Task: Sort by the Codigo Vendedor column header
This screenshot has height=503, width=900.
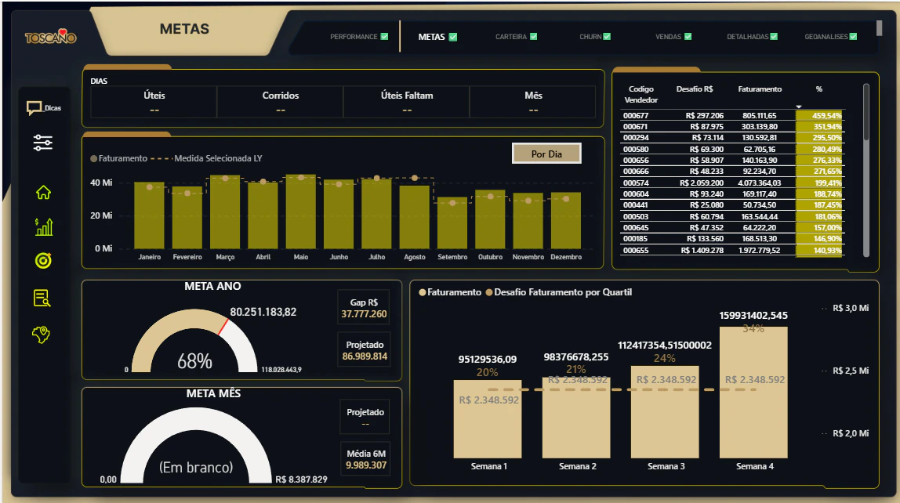Action: tap(641, 94)
